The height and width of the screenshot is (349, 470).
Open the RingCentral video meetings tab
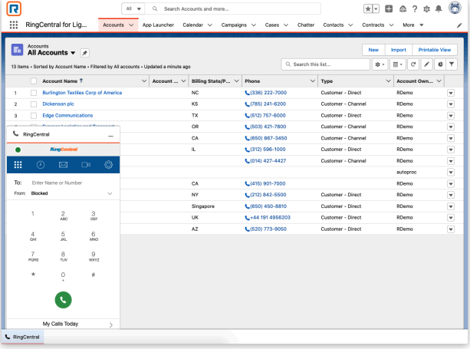[86, 165]
